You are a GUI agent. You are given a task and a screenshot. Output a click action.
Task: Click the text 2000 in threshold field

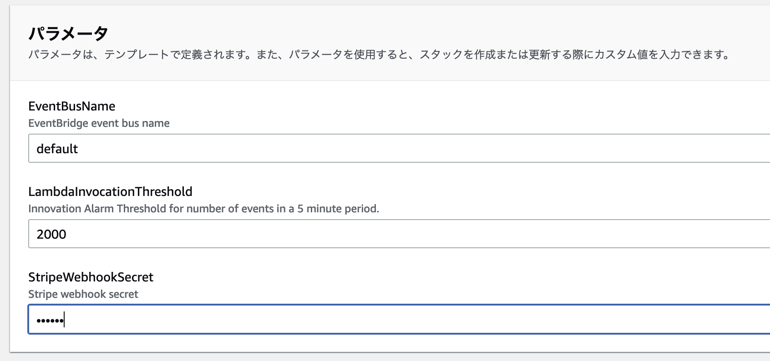pyautogui.click(x=51, y=234)
